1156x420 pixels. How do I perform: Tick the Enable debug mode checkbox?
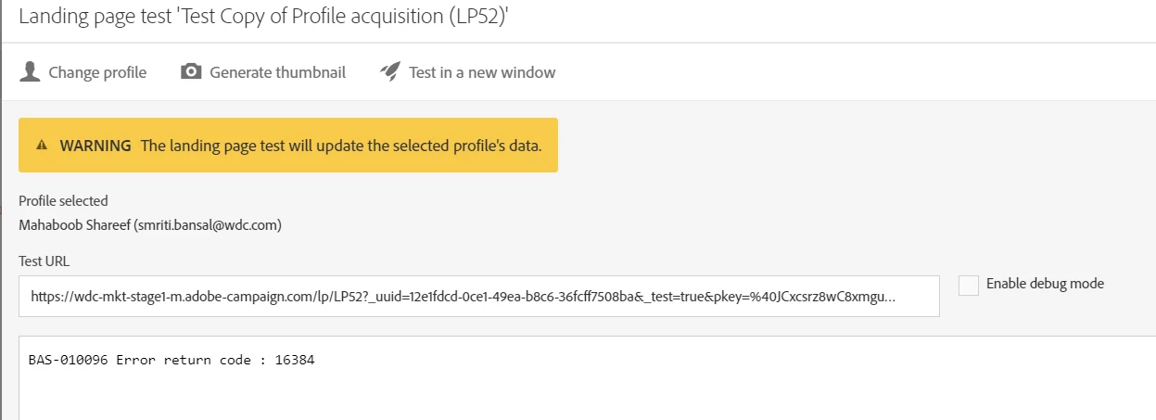click(969, 285)
